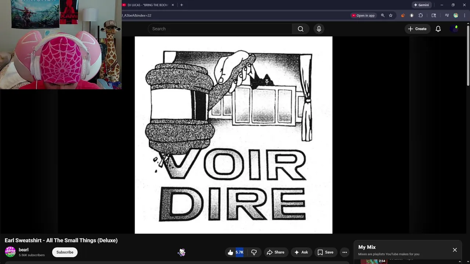Click the webcam overlay feed
Image resolution: width=470 pixels, height=264 pixels.
pos(61,44)
